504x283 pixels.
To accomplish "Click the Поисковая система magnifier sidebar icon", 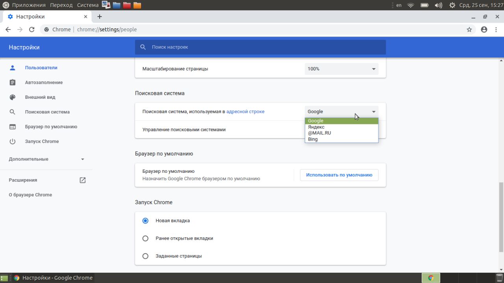I will pos(13,112).
